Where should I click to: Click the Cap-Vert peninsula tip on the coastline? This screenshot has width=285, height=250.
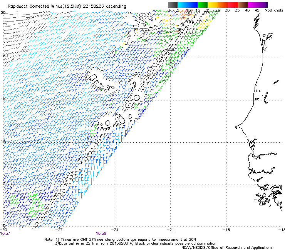236,127
